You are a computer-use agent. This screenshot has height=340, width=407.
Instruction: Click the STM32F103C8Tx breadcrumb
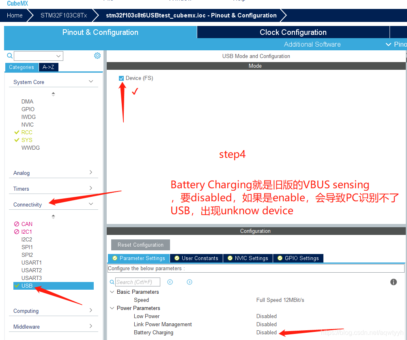[64, 15]
